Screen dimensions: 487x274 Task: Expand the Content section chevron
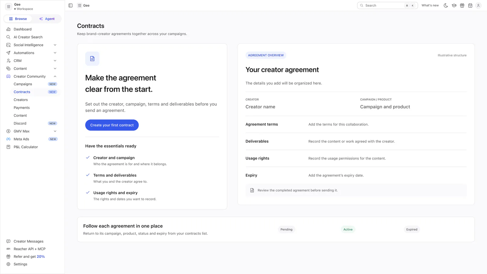tap(55, 68)
